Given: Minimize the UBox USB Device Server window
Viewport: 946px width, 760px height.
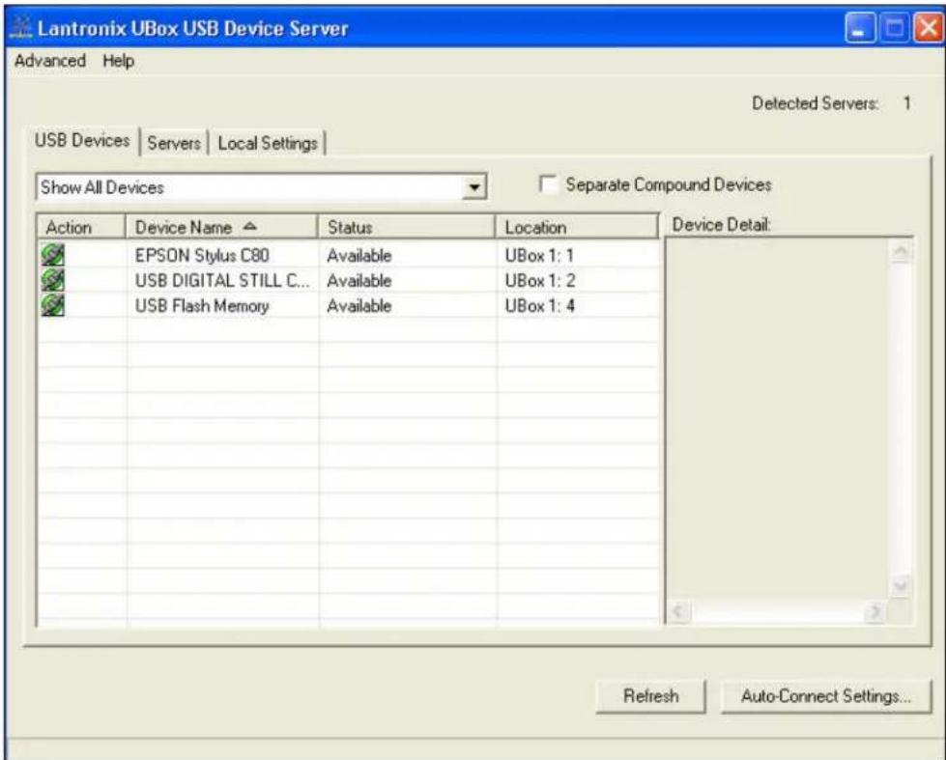Looking at the screenshot, I should (859, 28).
